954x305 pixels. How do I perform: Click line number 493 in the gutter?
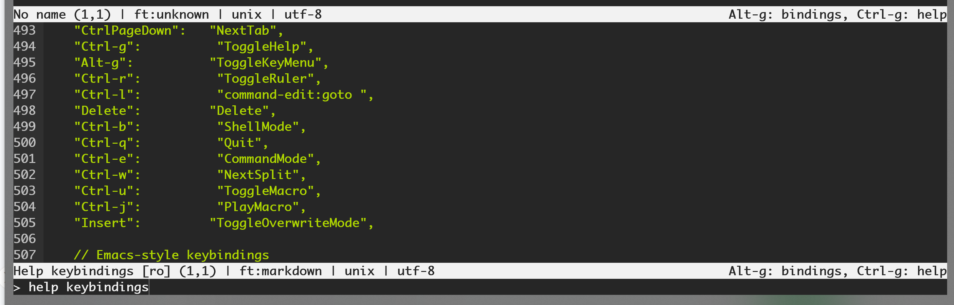[x=25, y=30]
